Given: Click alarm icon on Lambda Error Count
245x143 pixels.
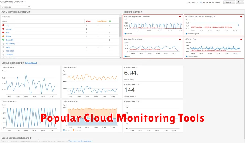Looking at the screenshot, I should click(x=180, y=39).
